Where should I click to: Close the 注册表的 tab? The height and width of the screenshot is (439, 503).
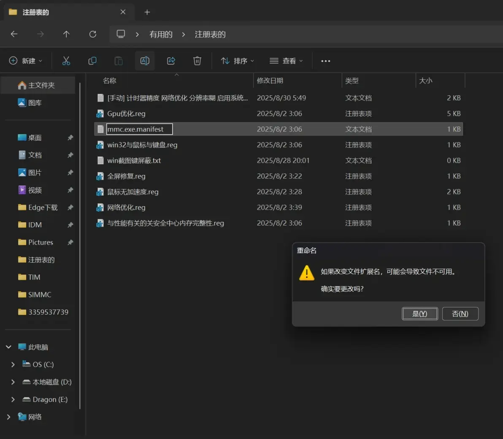click(x=123, y=12)
